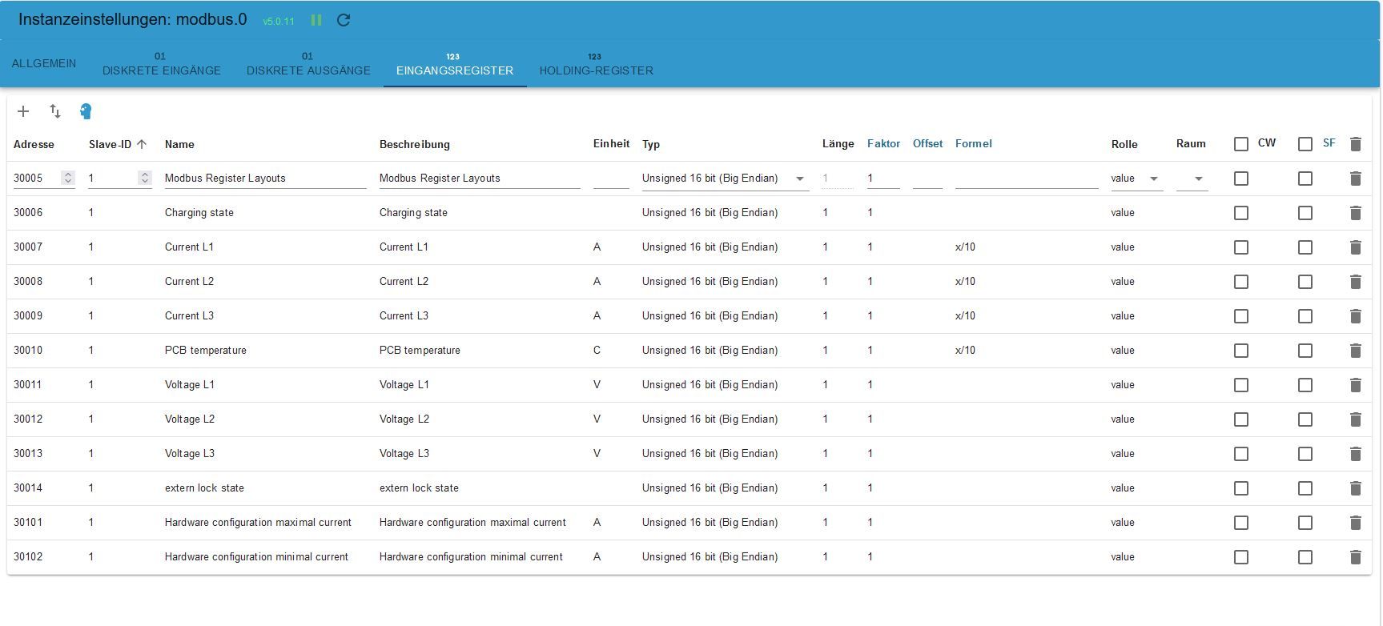Click version label v5.0.11
This screenshot has height=626, width=1383.
[279, 22]
